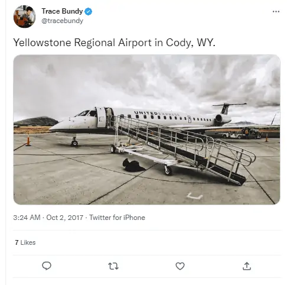Click the Yellowstone Regional Airport tweet text
This screenshot has width=287, height=285.
(114, 43)
